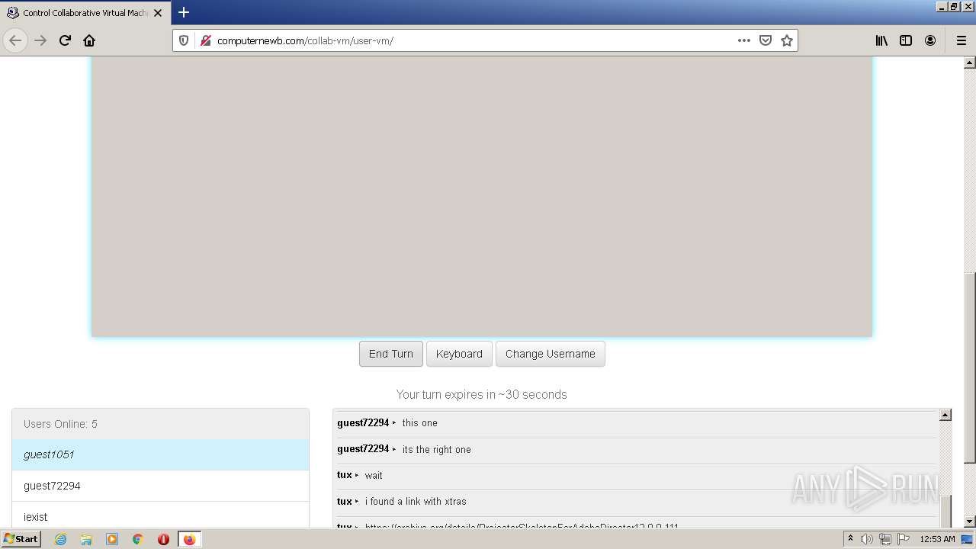Screen dimensions: 976x549
Task: Click chat message 'i found a link with xtras'
Action: (x=416, y=502)
